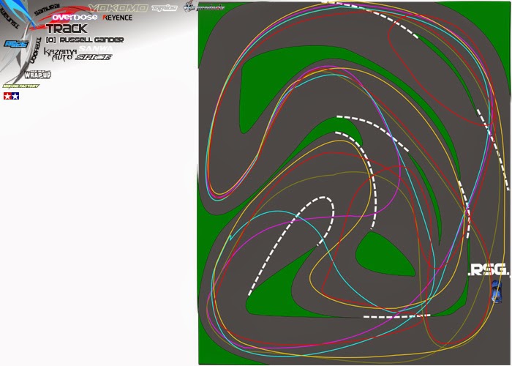Click the RSG logo beside the track

(489, 270)
